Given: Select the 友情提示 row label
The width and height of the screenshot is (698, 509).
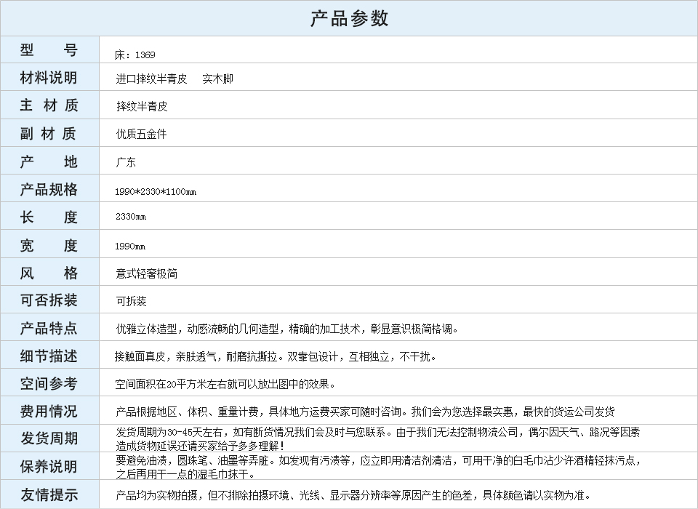Looking at the screenshot, I should tap(49, 494).
